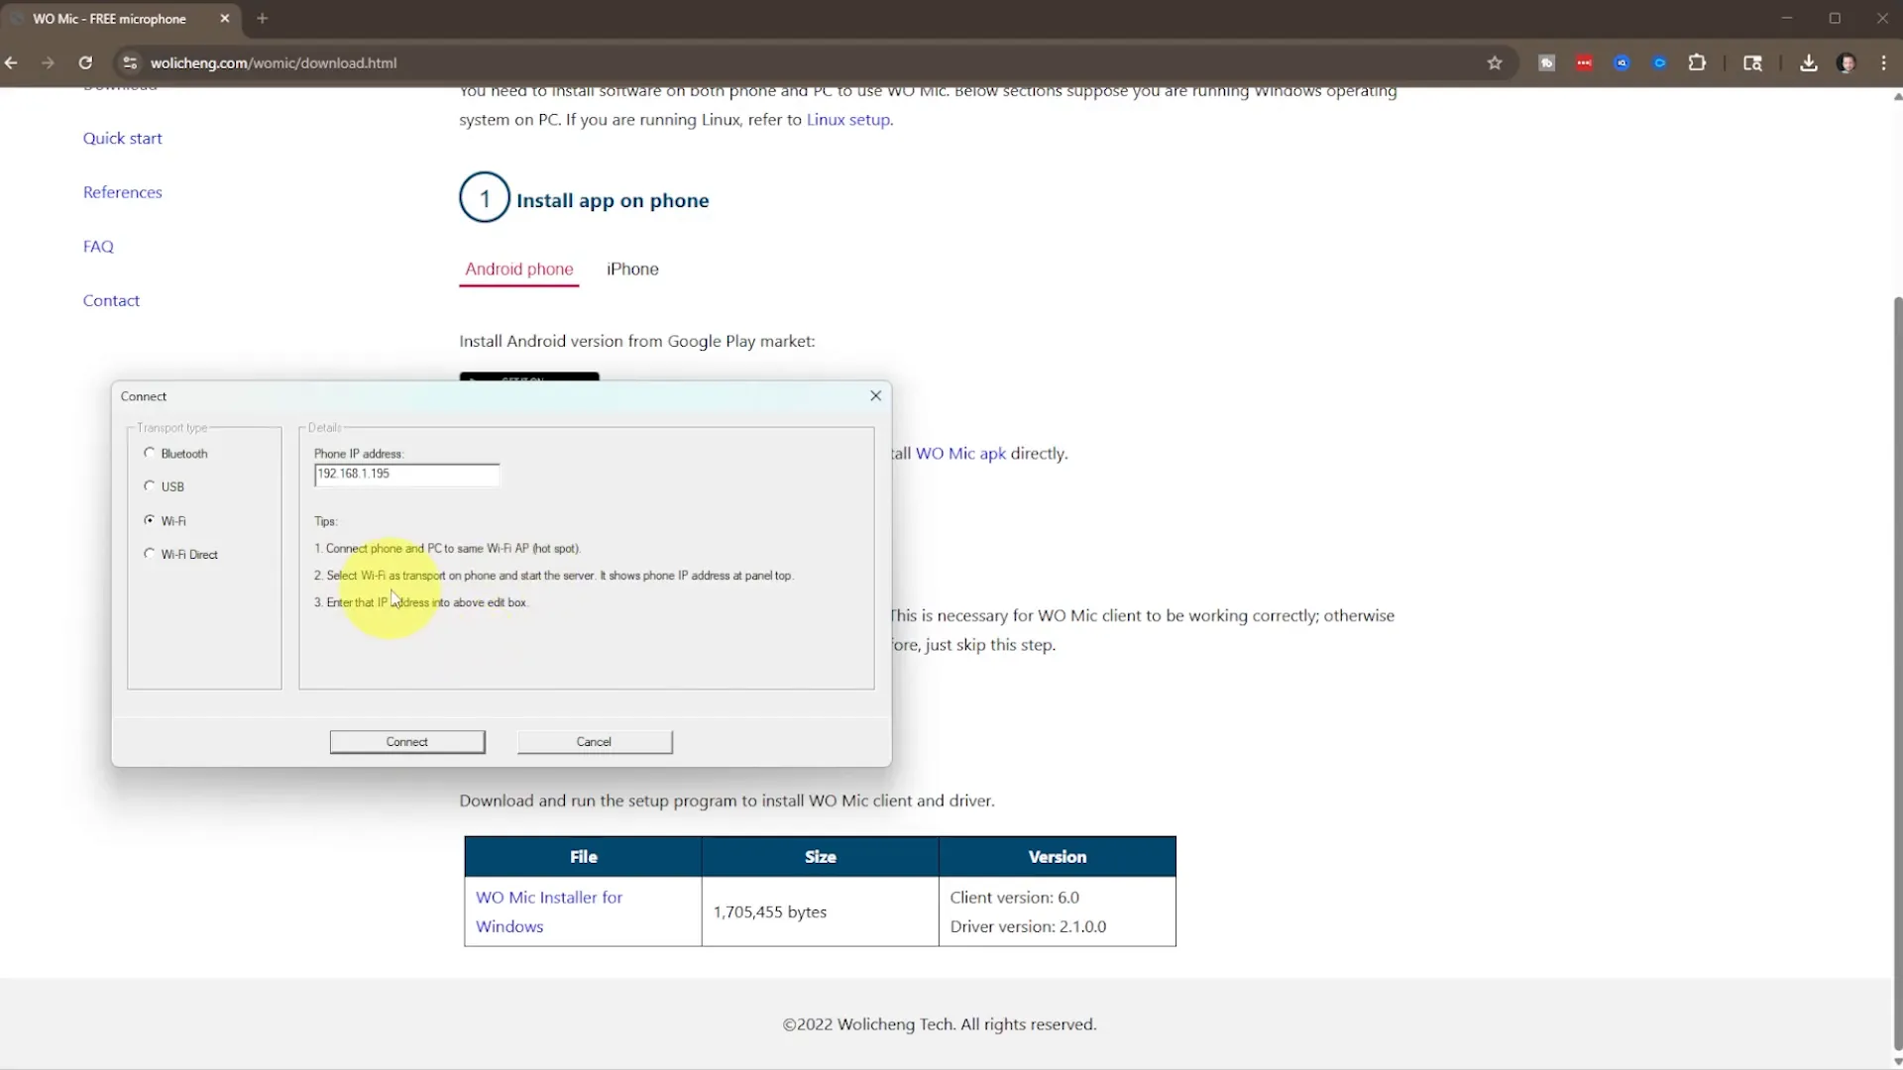Viewport: 1903px width, 1070px height.
Task: Select the Wi-Fi Direct transport option
Action: [x=150, y=553]
